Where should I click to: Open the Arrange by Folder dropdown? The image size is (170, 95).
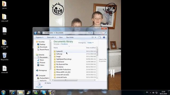pyautogui.click(x=90, y=43)
